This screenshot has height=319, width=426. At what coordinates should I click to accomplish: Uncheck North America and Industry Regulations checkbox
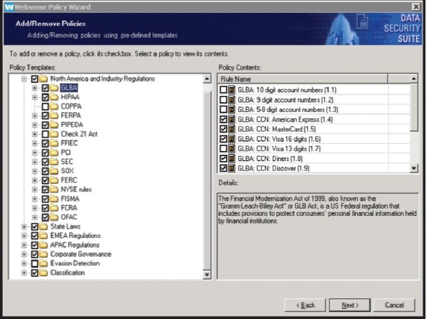click(x=35, y=79)
